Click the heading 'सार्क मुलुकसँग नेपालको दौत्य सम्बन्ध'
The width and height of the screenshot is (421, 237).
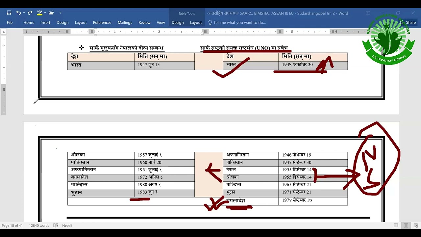coord(126,48)
